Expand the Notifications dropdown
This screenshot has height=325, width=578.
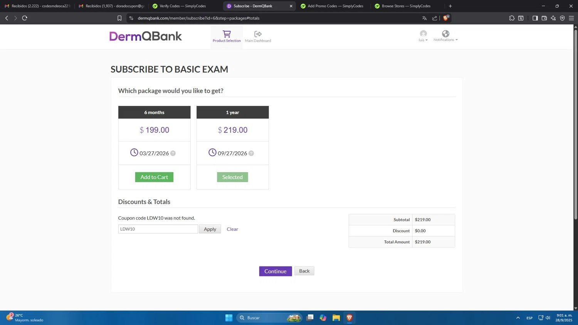(x=445, y=36)
